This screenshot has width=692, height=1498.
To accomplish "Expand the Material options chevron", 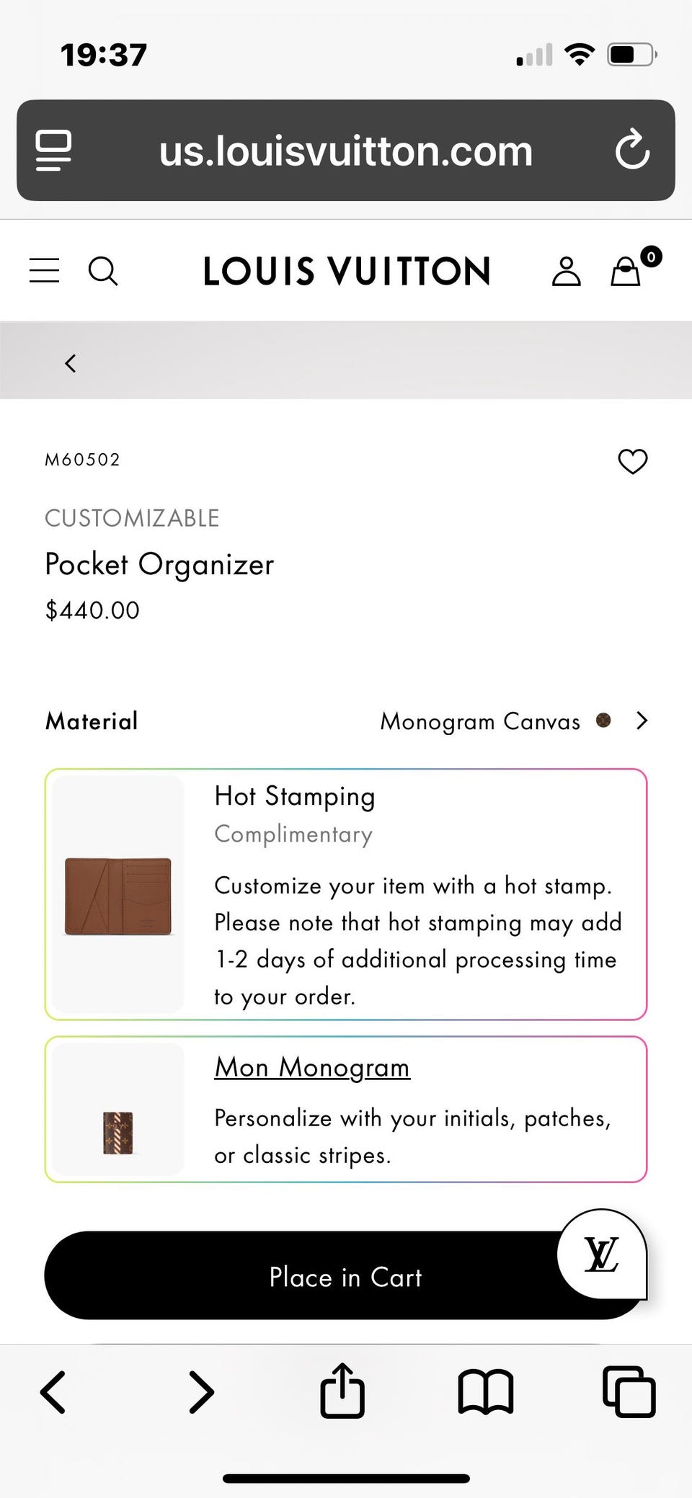I will (642, 721).
